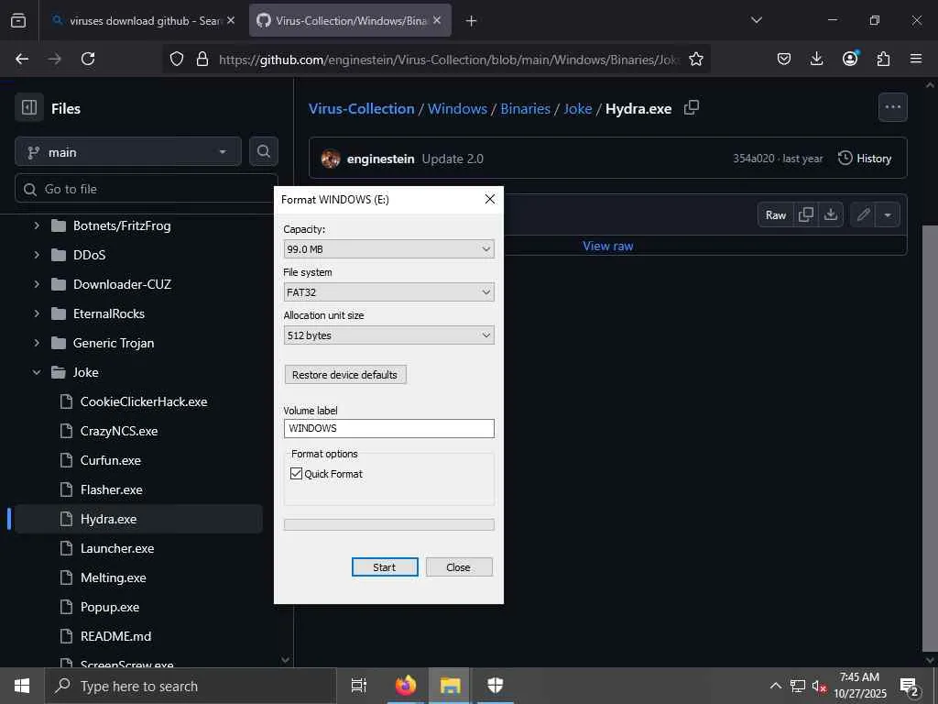Screen dimensions: 938x704
Task: Open the extensions puzzle icon
Action: (x=883, y=59)
